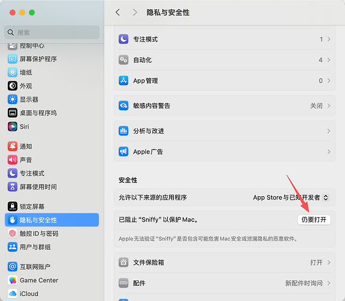Open allowed app sources popup (App Store与已知开发者)

tap(291, 197)
